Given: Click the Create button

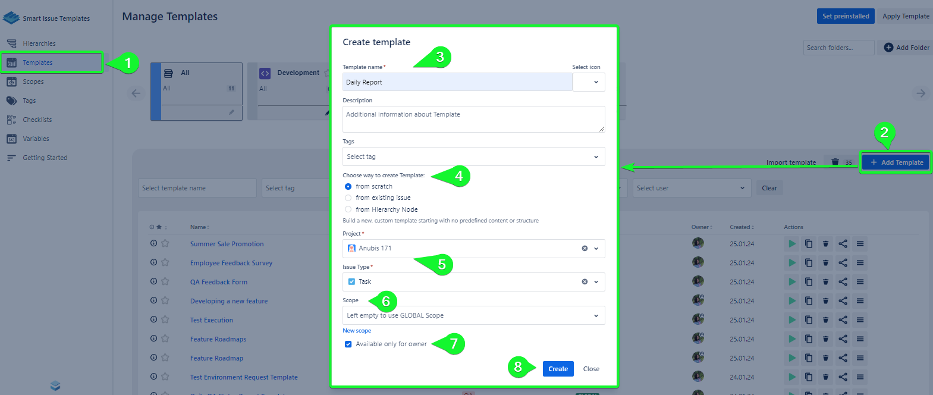Looking at the screenshot, I should 558,369.
